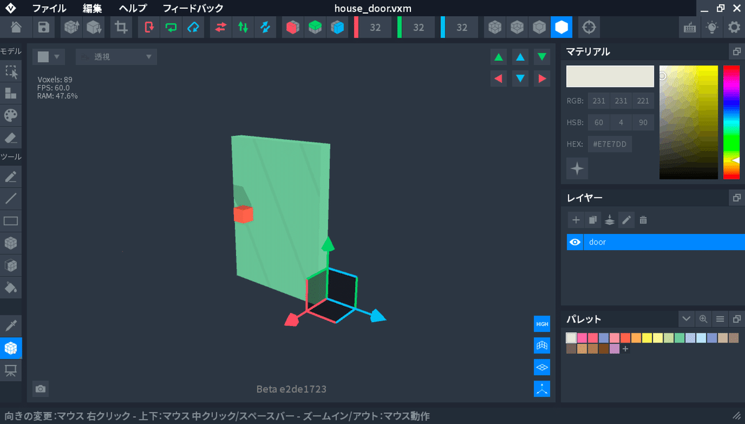Click the crosshair target icon in toolbar
Viewport: 745px width, 424px height.
pos(589,27)
